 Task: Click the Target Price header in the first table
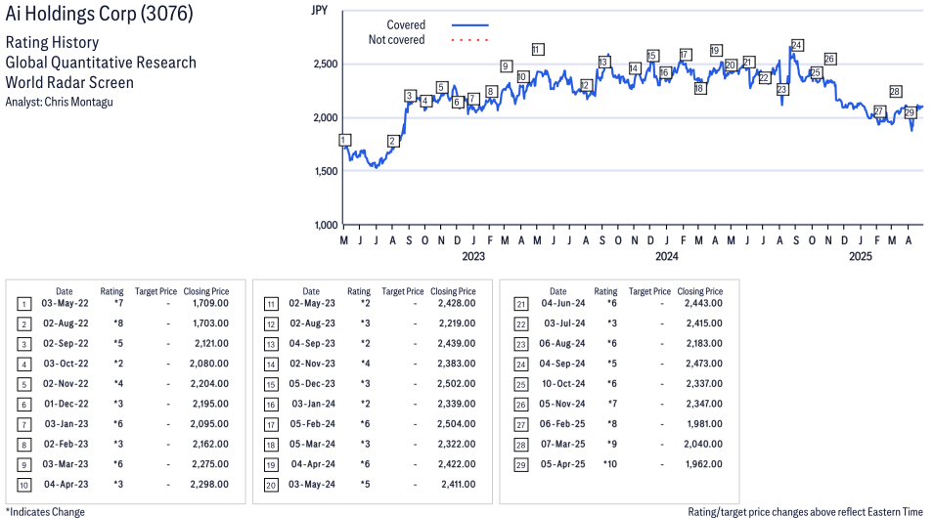(x=156, y=291)
